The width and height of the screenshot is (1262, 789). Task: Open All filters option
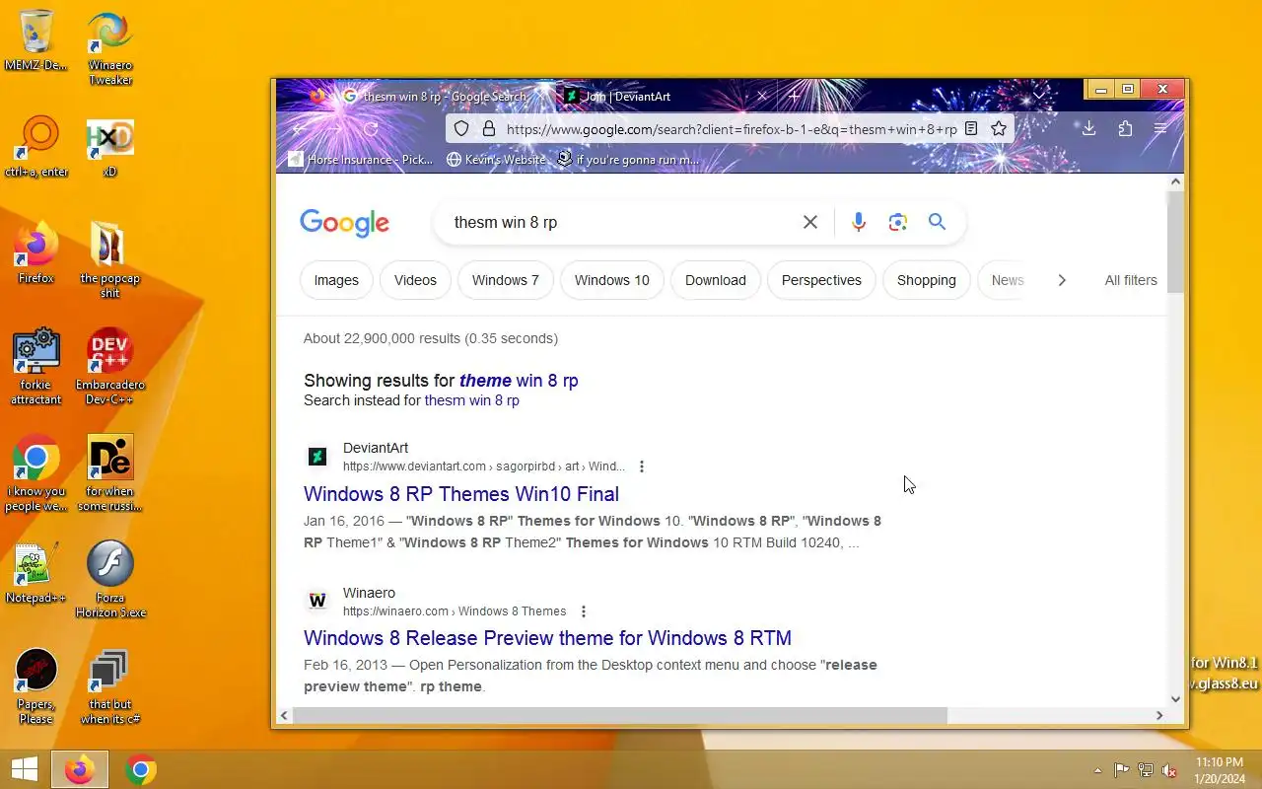[1131, 280]
